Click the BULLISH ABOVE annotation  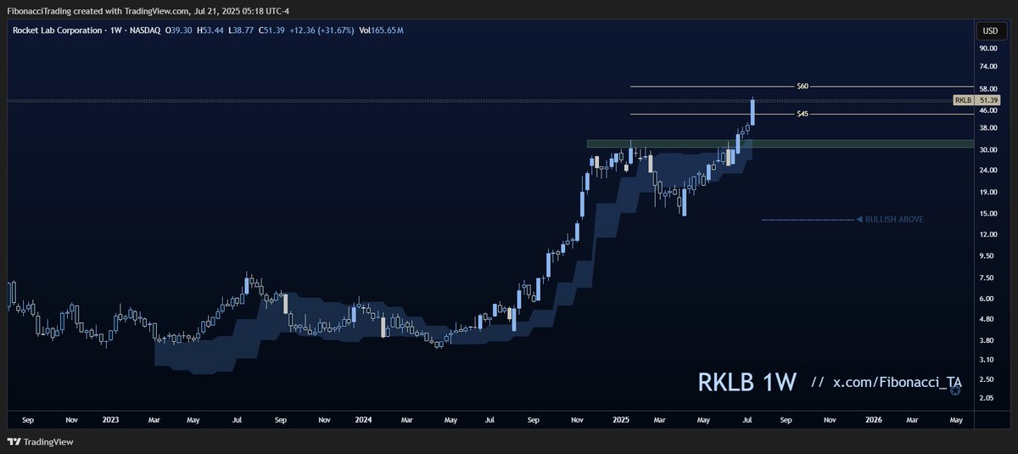coord(889,220)
